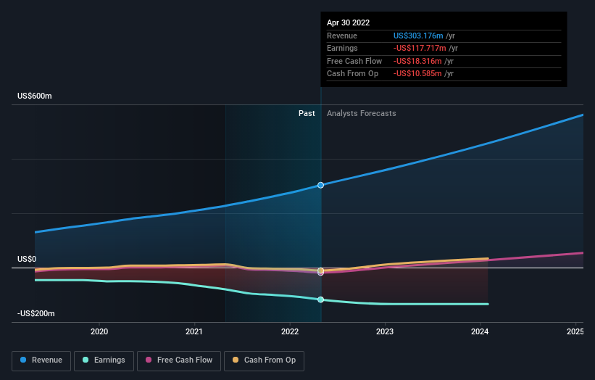Select the Earnings data point on the teal line
The image size is (595, 380).
point(320,300)
